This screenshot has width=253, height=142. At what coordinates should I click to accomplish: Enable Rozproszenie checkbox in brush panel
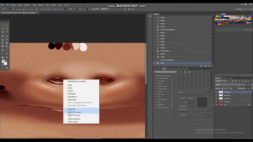click(x=155, y=81)
